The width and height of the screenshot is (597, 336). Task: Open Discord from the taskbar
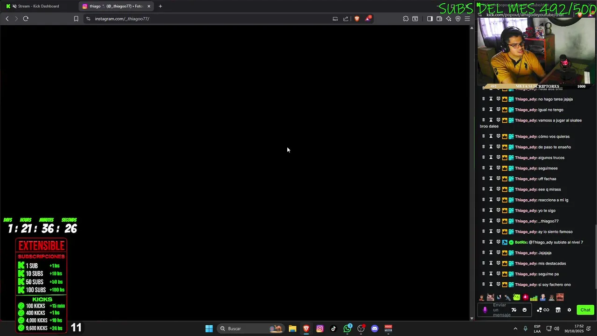tap(375, 329)
